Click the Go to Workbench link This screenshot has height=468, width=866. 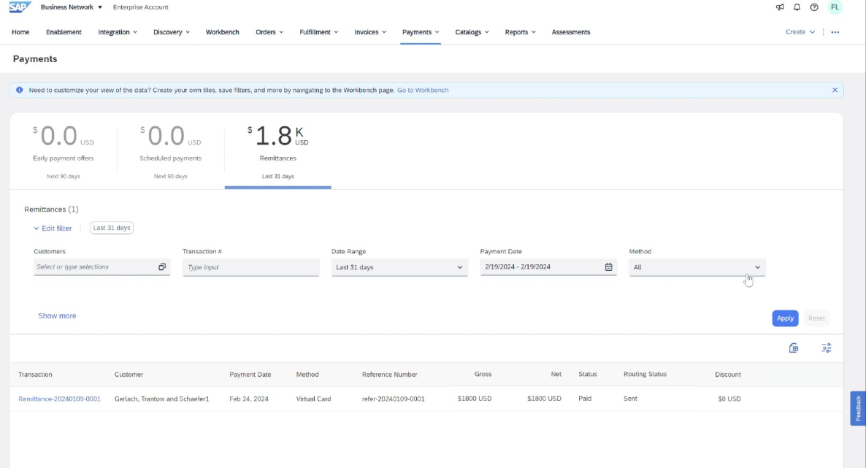[x=423, y=90]
